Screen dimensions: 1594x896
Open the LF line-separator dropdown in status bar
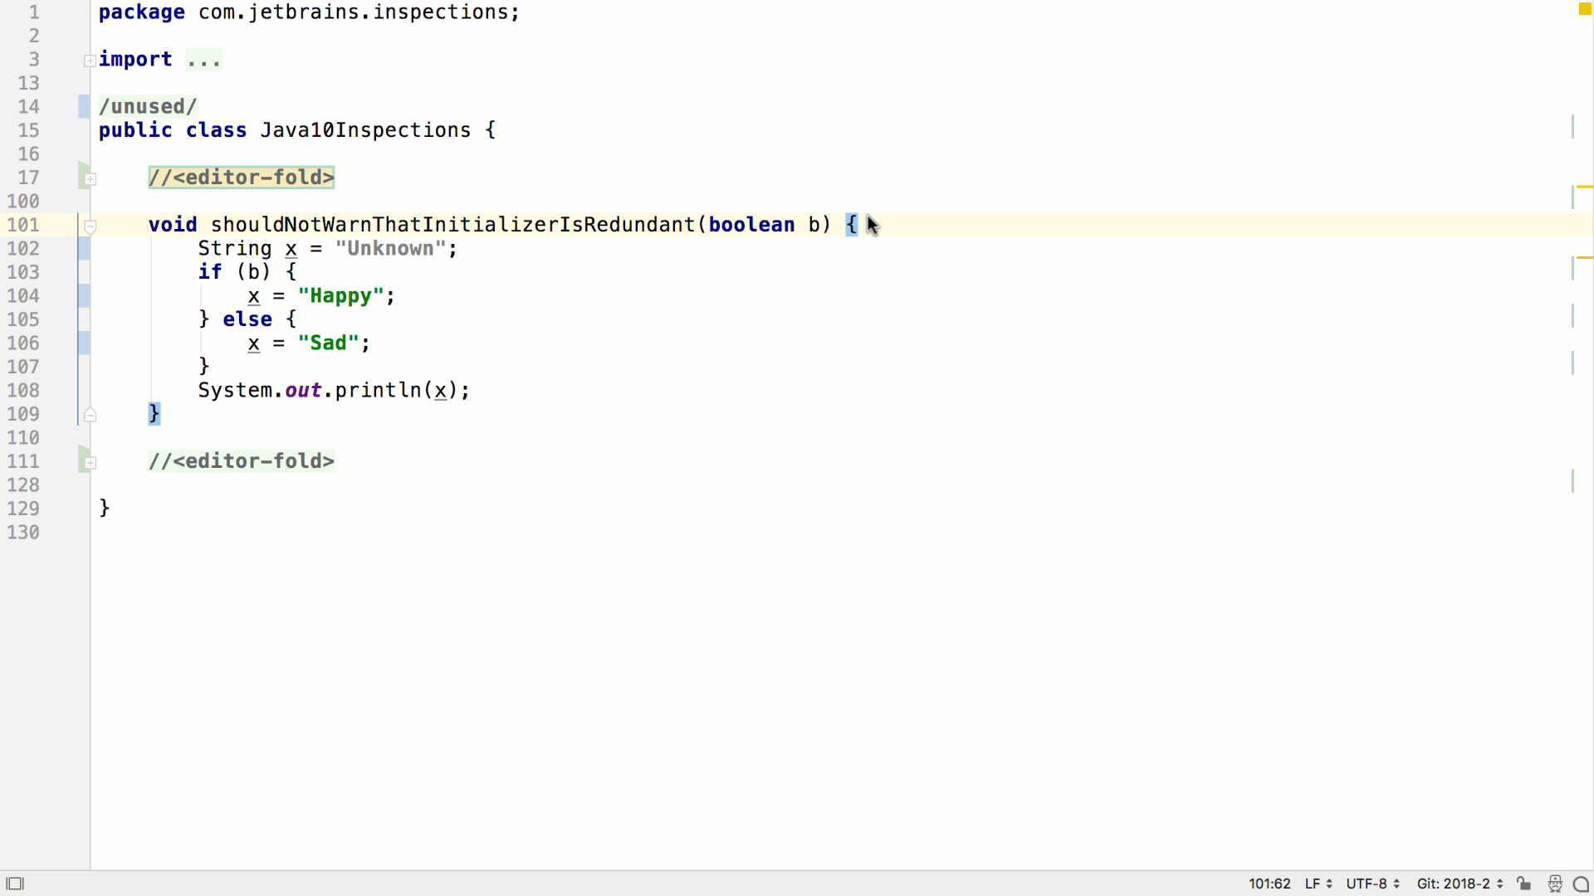click(1318, 884)
